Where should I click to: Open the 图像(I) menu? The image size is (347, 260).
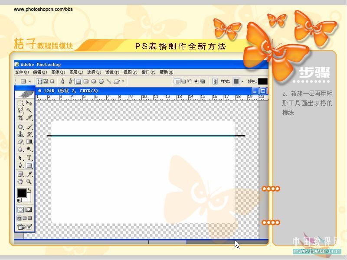click(58, 72)
